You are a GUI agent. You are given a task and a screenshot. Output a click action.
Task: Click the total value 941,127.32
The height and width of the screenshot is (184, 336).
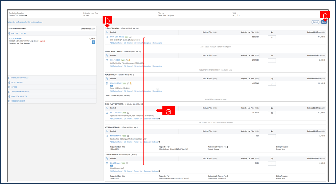tap(236, 16)
